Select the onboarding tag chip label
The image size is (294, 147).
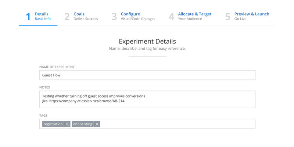tap(83, 124)
